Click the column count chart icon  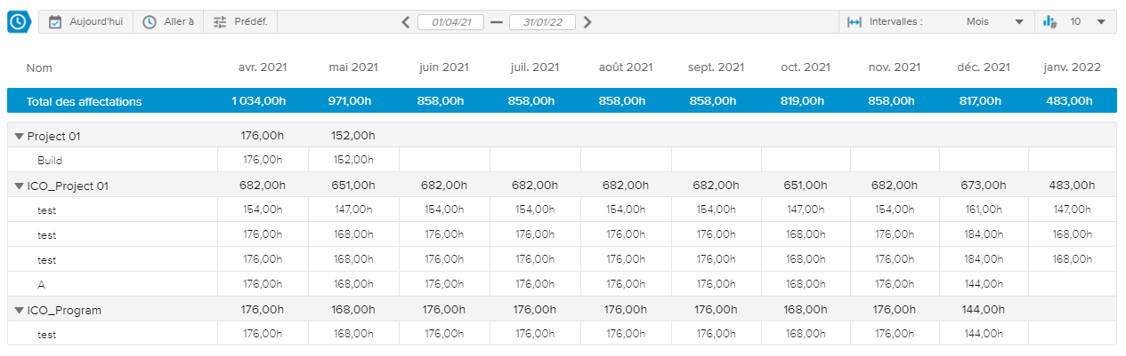1049,22
